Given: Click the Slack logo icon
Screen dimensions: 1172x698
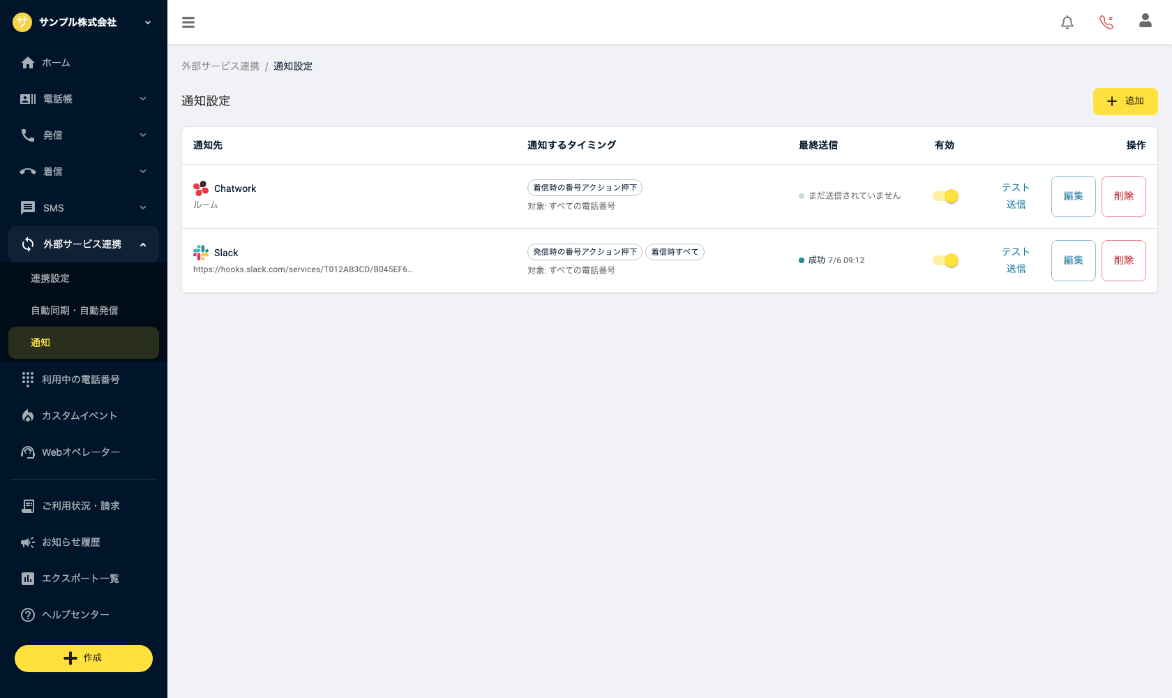Looking at the screenshot, I should click(x=201, y=253).
